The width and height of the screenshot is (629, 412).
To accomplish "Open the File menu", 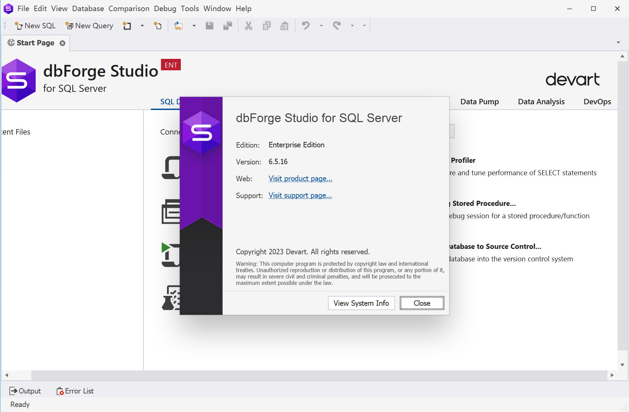I will [x=23, y=9].
